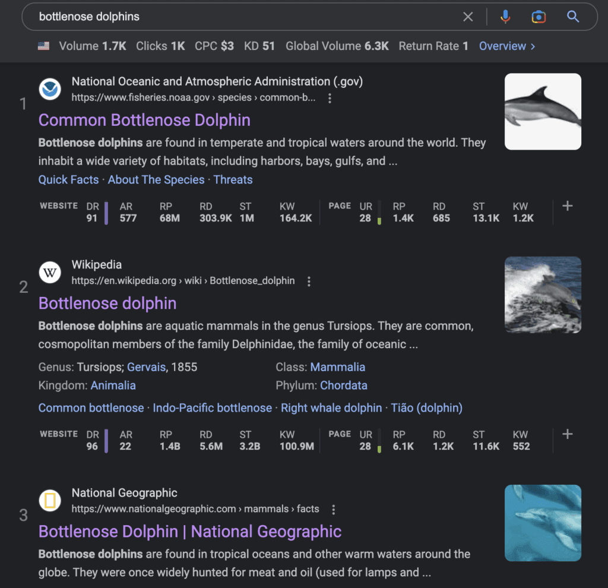Click the NOAA website DR 91 value
Viewport: 608px width, 588px height.
click(92, 218)
